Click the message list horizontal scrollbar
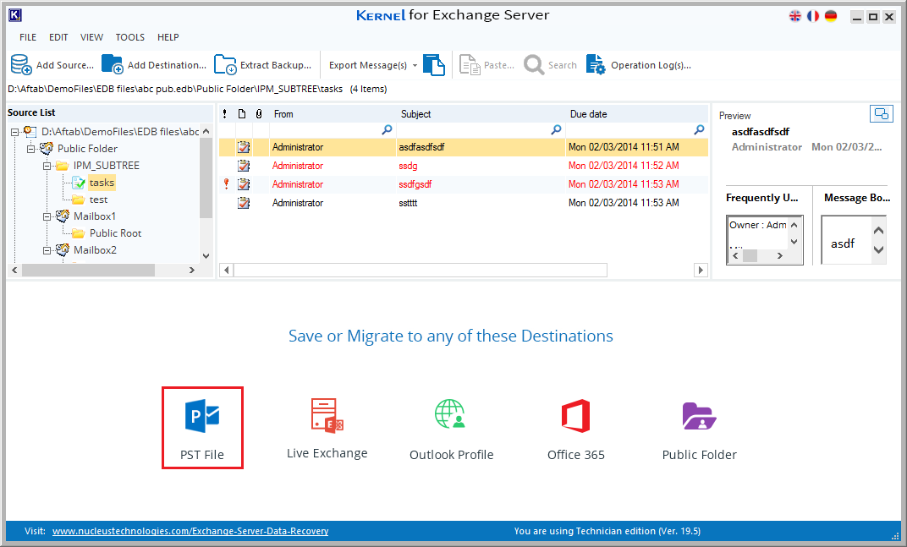 (421, 270)
